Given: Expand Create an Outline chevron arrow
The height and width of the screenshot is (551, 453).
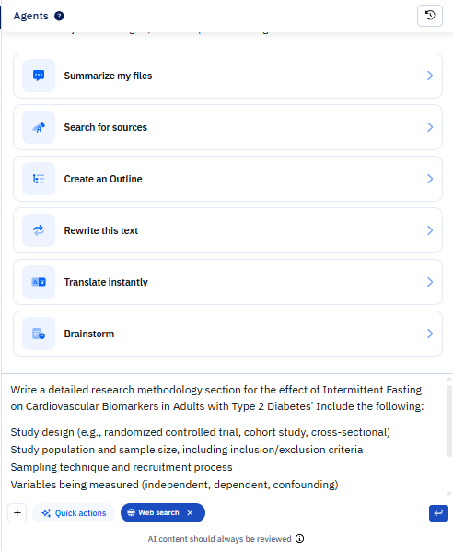Looking at the screenshot, I should pyautogui.click(x=430, y=179).
